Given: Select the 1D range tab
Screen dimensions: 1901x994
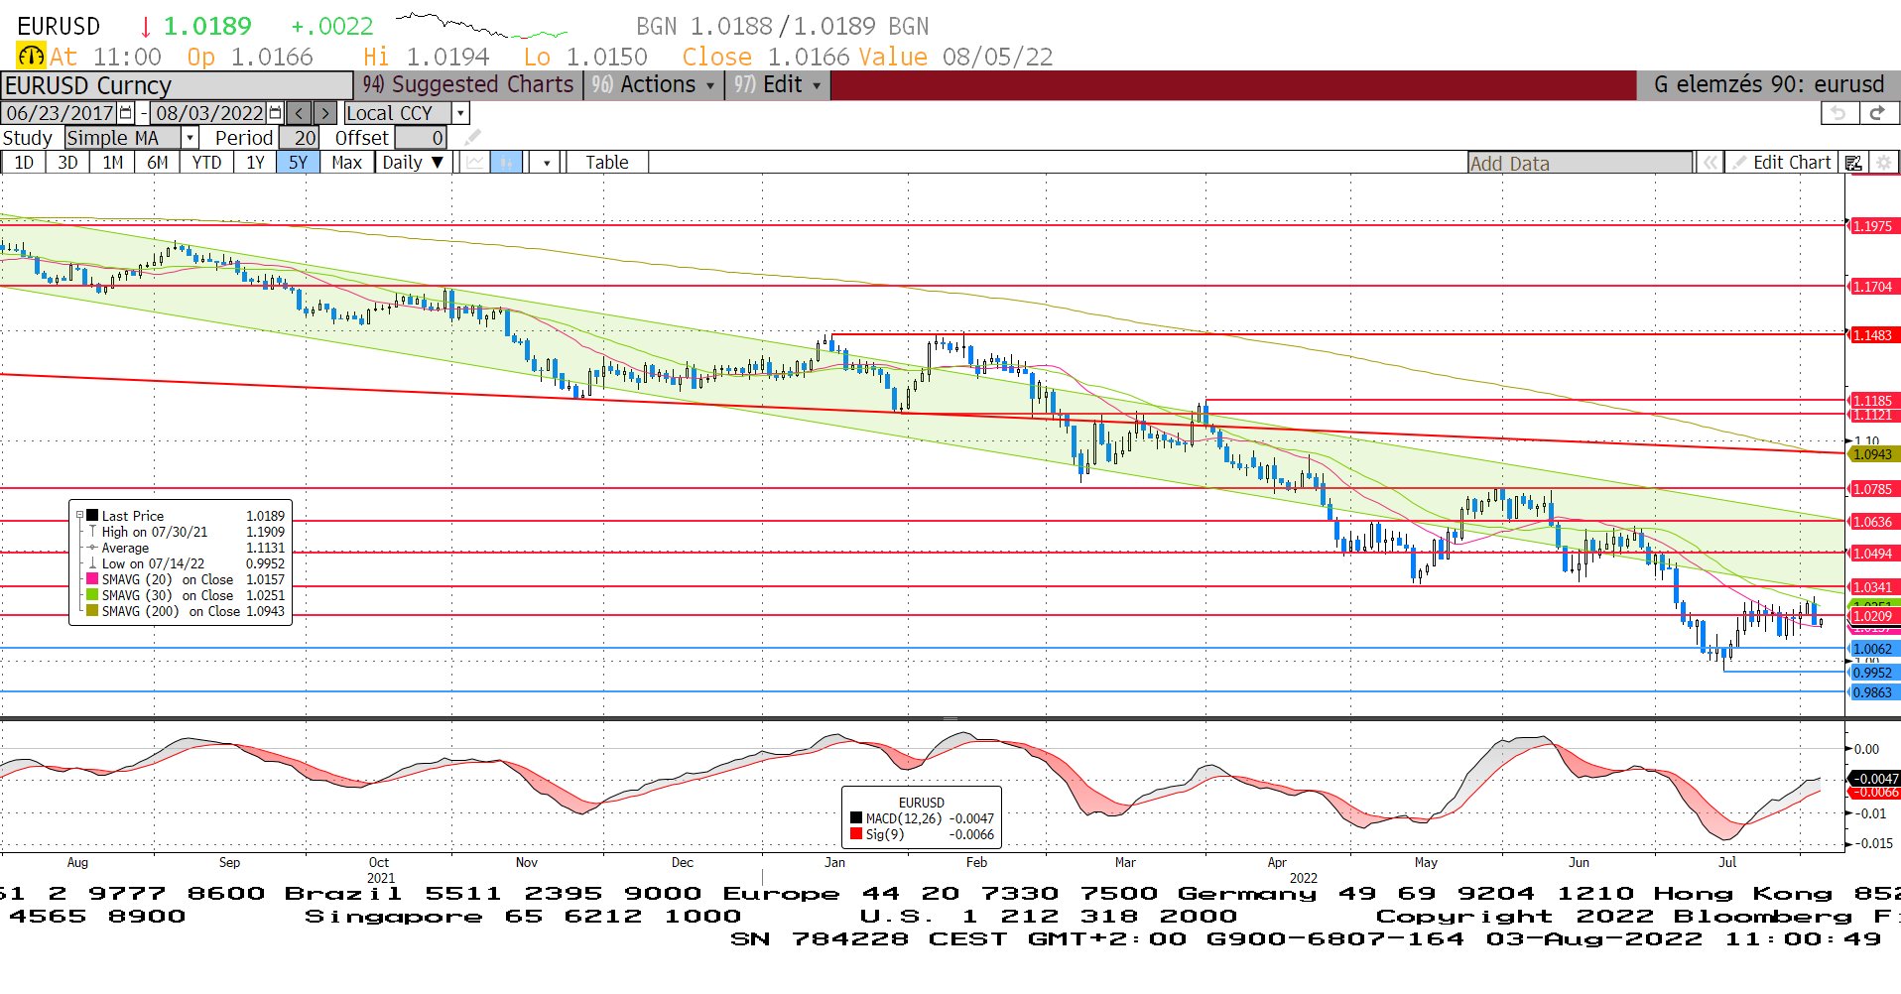Looking at the screenshot, I should click(x=24, y=163).
